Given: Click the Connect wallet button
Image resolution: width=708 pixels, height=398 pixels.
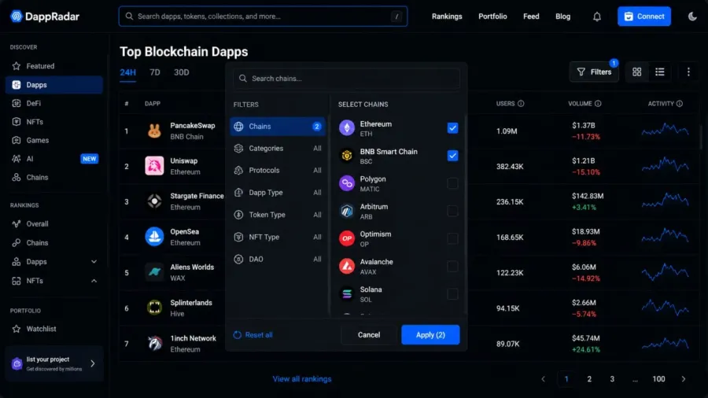Looking at the screenshot, I should [x=643, y=17].
